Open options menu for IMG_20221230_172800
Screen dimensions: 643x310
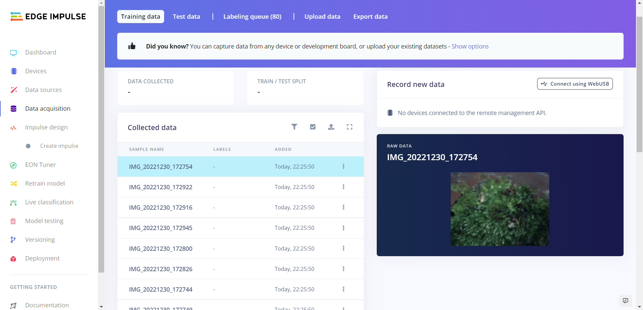344,248
